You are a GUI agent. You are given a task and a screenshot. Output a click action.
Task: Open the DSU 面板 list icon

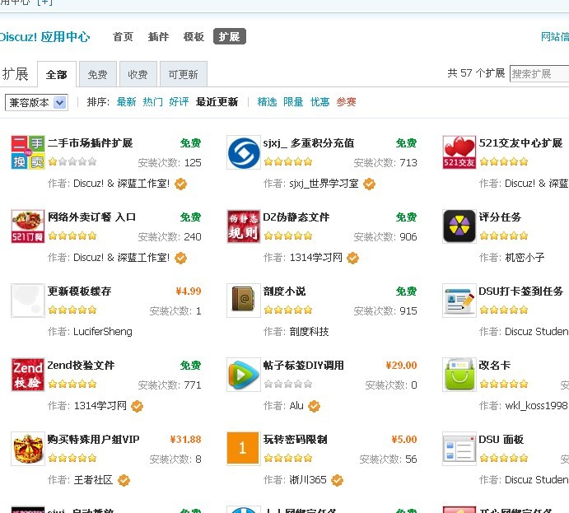pyautogui.click(x=459, y=449)
